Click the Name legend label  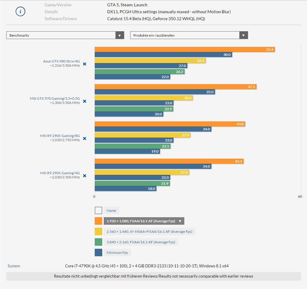[111, 211]
